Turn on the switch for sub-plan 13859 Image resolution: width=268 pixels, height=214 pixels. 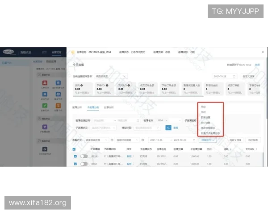(x=84, y=156)
